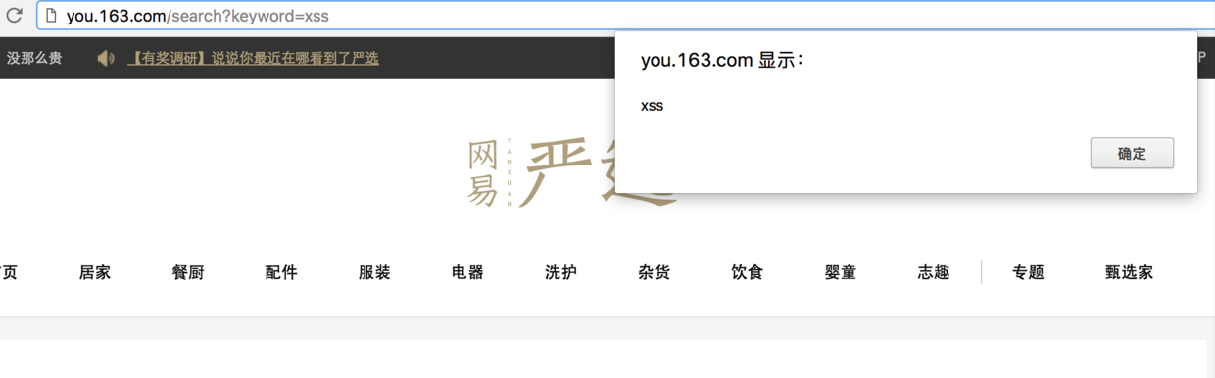The width and height of the screenshot is (1215, 378).
Task: Click the 网易严选 logo
Action: pyautogui.click(x=571, y=172)
